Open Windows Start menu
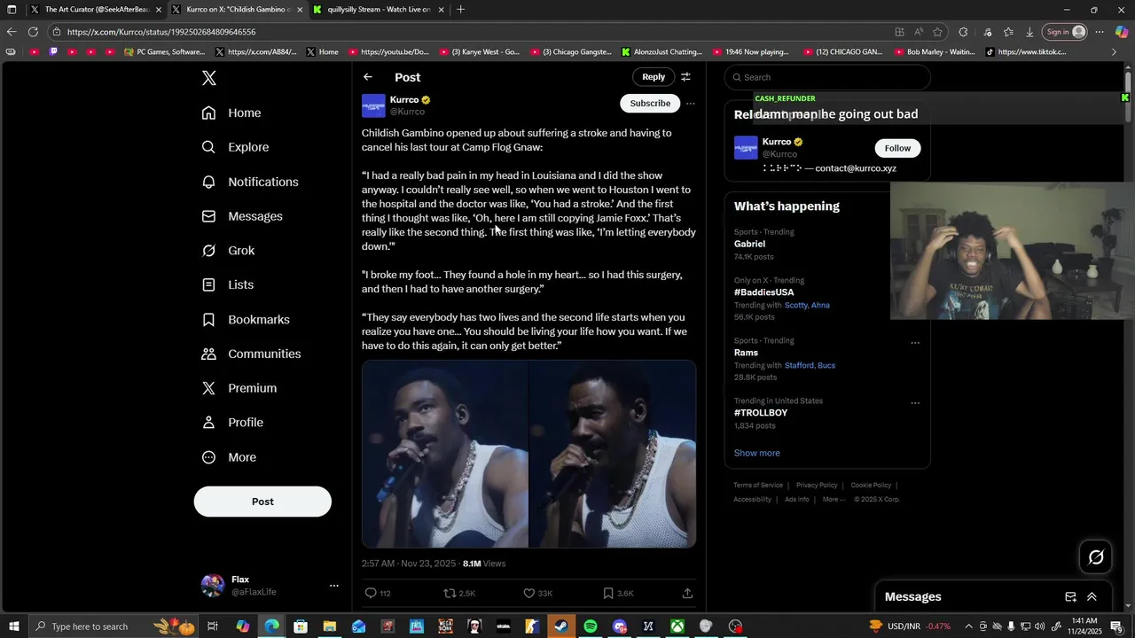 (x=13, y=626)
